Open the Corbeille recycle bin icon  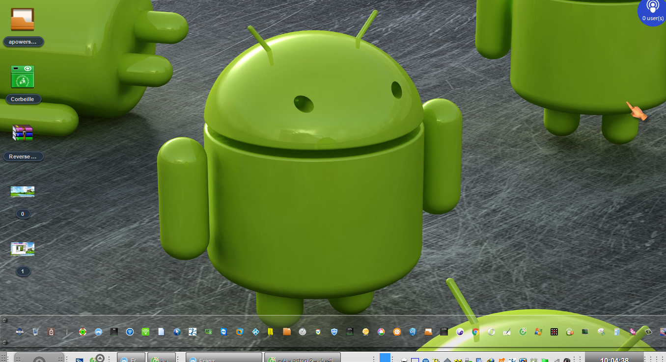click(23, 77)
